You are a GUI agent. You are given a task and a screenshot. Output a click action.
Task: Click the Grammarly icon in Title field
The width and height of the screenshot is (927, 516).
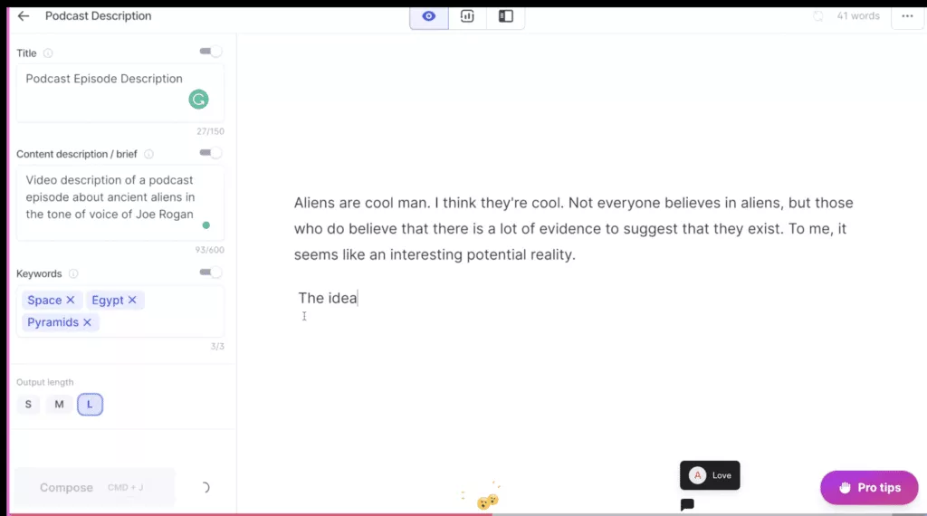point(198,100)
